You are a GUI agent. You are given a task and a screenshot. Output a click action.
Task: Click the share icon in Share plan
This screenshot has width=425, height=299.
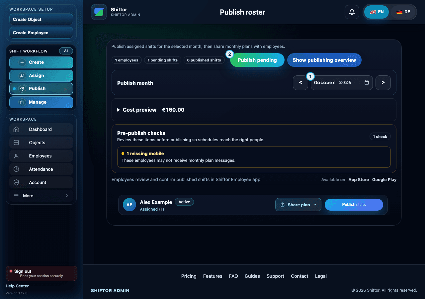tap(283, 205)
